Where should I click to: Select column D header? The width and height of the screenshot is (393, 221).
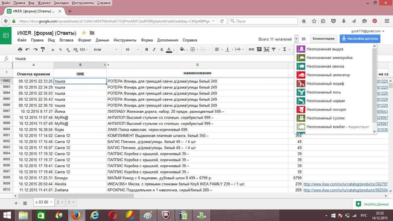(x=197, y=65)
